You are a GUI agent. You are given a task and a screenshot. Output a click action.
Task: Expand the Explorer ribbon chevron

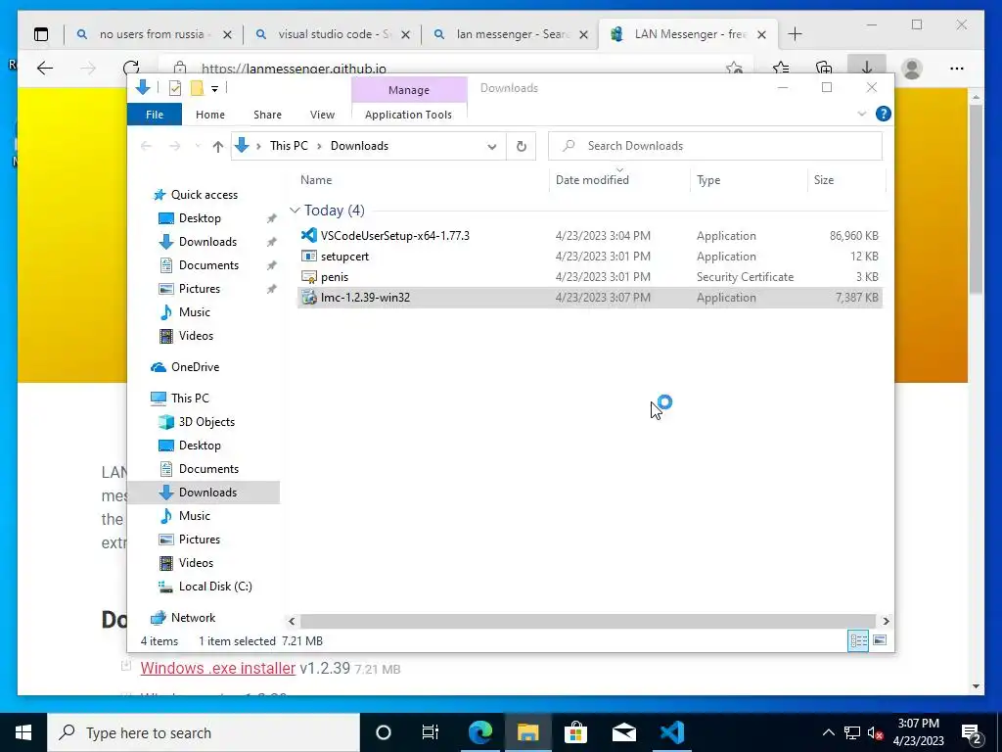[861, 114]
